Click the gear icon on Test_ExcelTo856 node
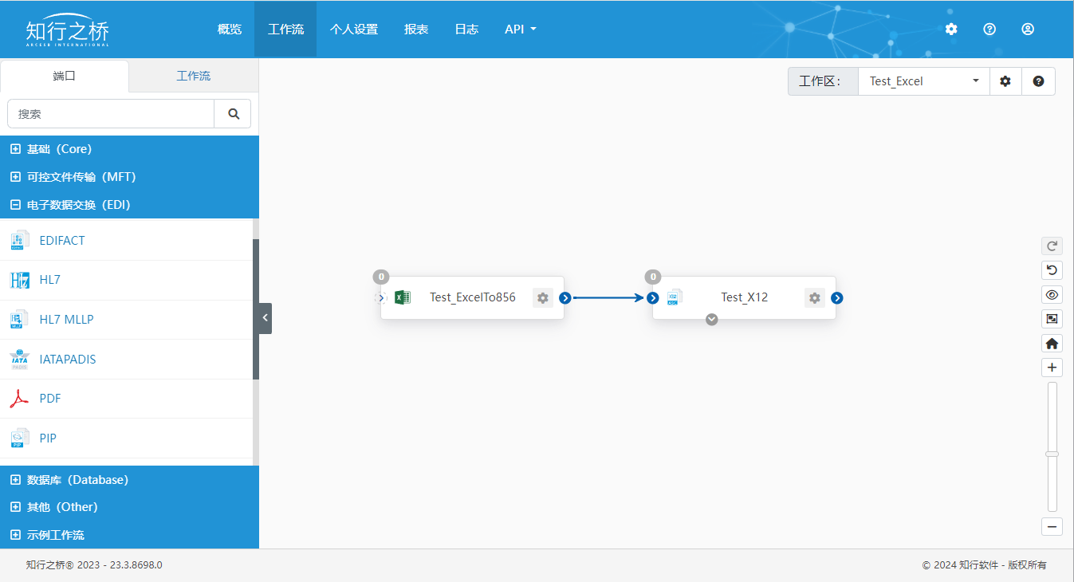The image size is (1074, 582). (x=543, y=298)
